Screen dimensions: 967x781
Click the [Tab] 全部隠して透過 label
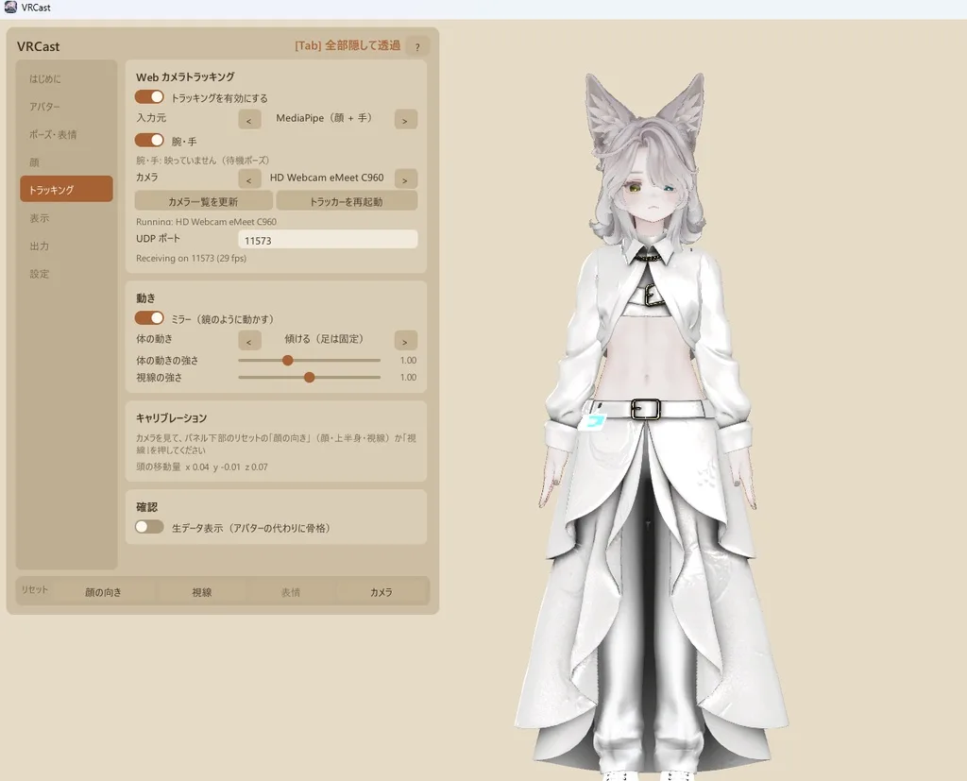click(x=348, y=45)
